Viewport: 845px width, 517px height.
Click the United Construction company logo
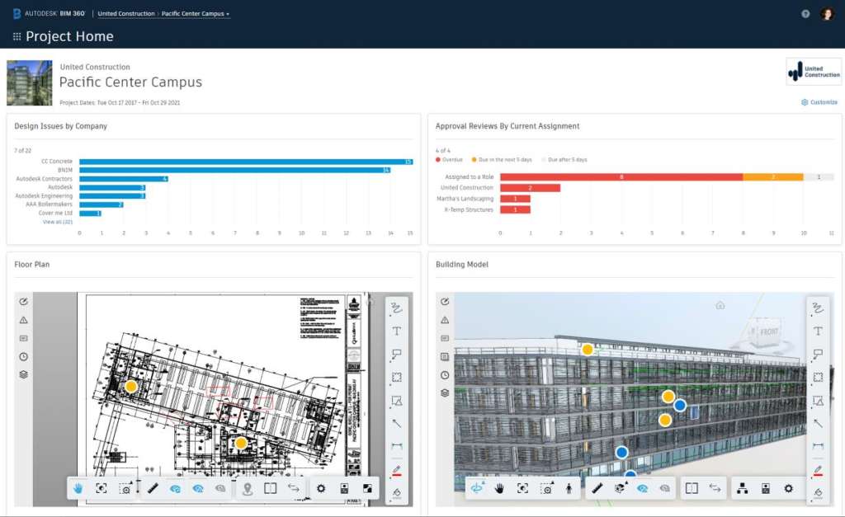point(814,72)
